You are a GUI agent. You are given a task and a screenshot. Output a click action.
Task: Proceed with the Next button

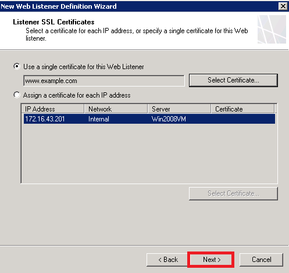(211, 260)
